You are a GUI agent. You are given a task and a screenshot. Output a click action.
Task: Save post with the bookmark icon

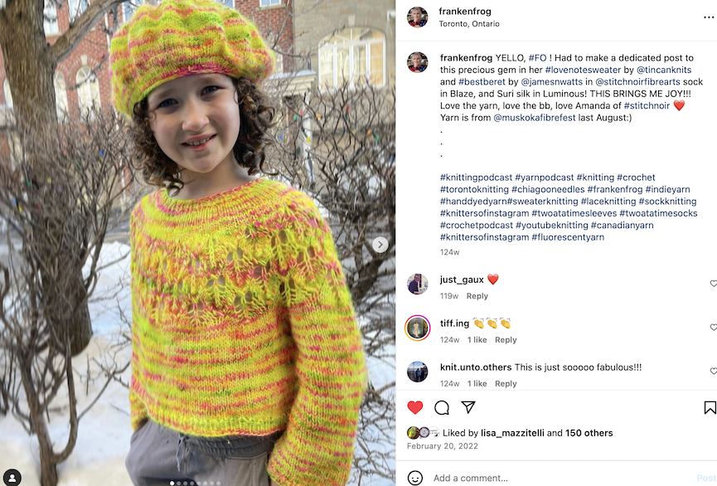[x=710, y=407]
